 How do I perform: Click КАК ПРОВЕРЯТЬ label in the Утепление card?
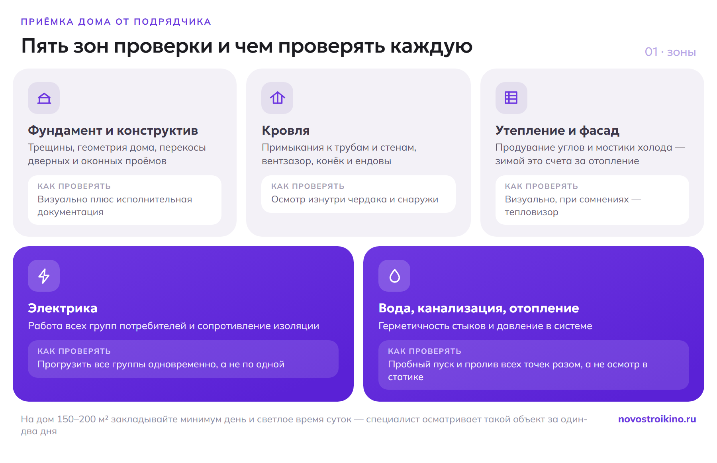click(541, 186)
